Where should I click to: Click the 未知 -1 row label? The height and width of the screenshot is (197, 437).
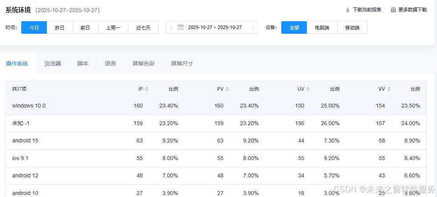click(x=20, y=123)
